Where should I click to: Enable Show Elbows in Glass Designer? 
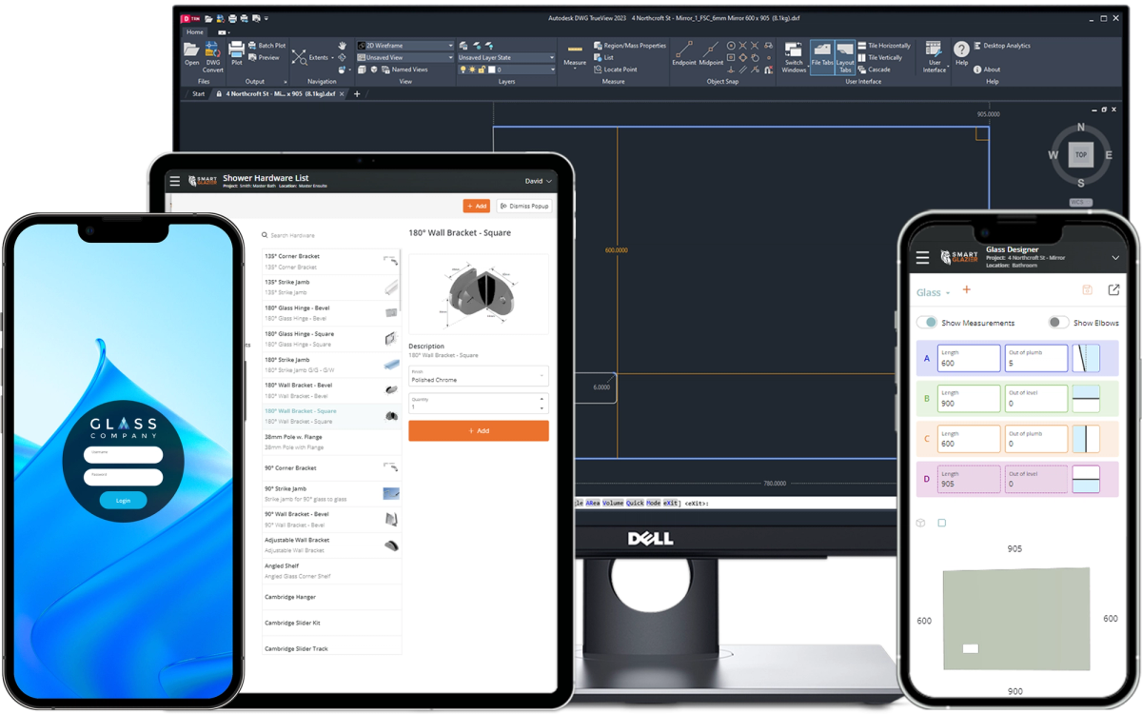1057,323
